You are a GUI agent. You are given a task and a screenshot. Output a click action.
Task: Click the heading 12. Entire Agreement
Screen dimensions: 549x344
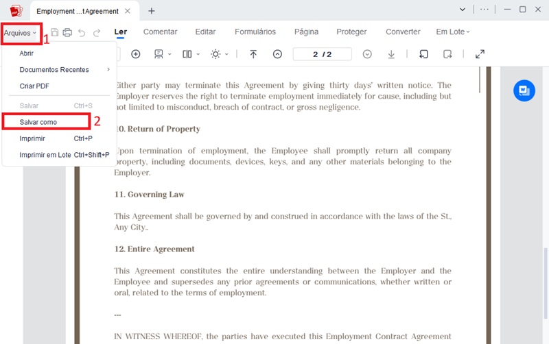(154, 249)
